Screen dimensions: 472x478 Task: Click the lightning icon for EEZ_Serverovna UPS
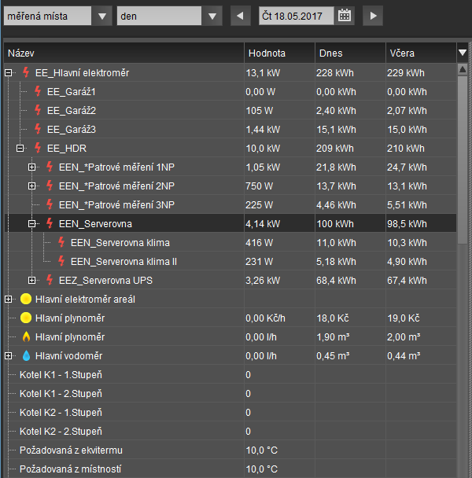50,281
